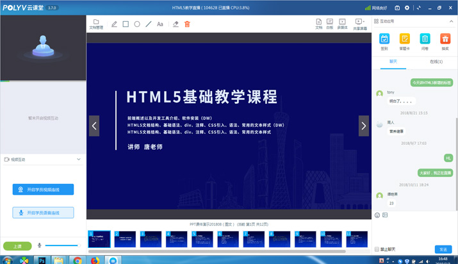Open the 问卷 questionnaire app

425,42
